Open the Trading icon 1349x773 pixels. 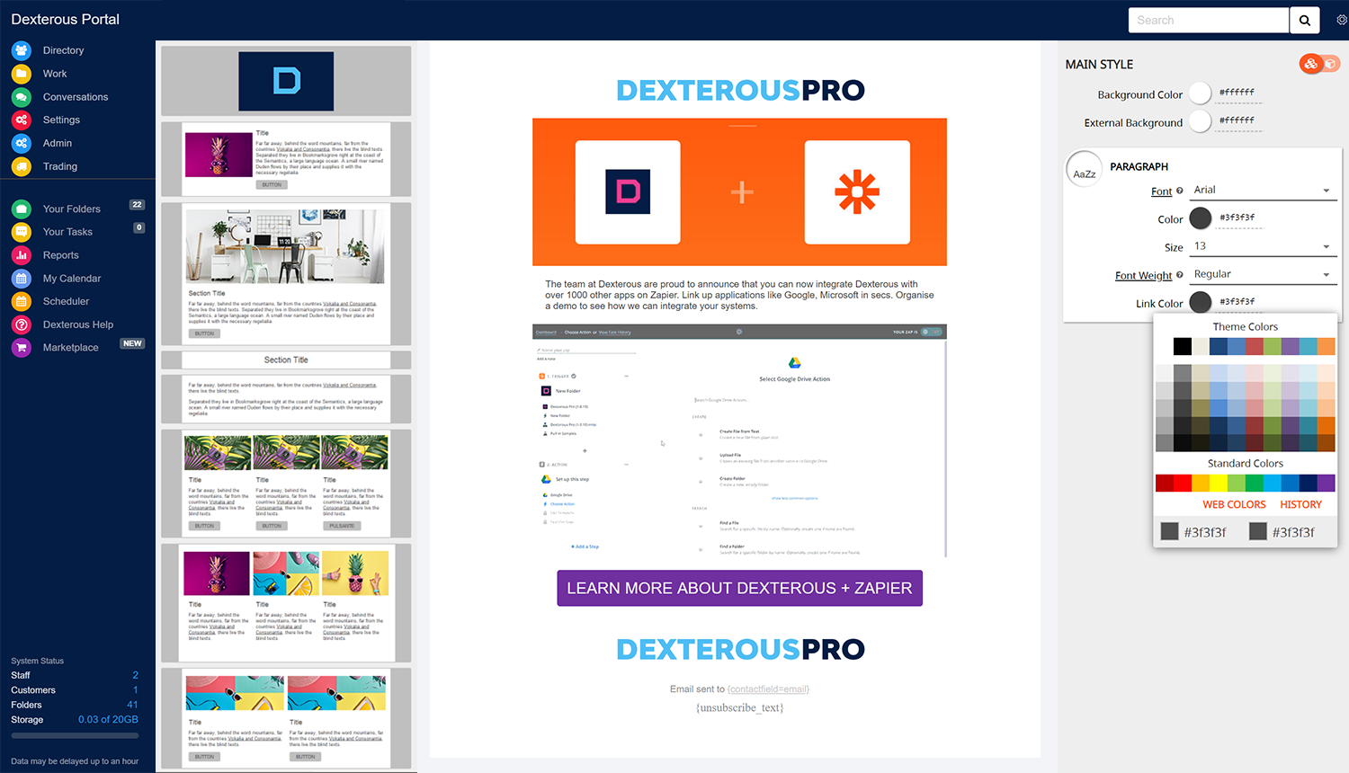[22, 166]
